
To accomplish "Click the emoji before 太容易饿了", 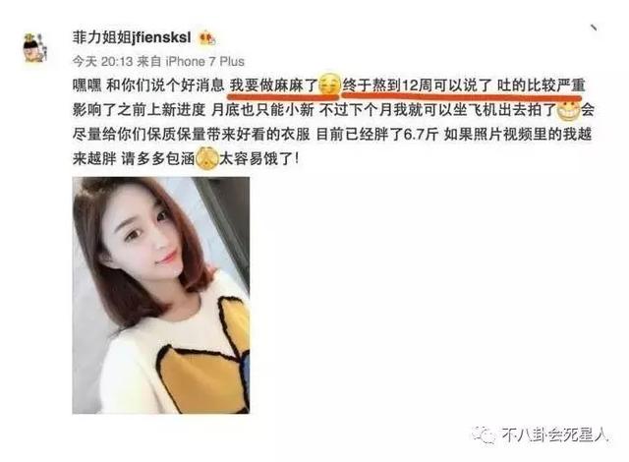I will tap(206, 159).
